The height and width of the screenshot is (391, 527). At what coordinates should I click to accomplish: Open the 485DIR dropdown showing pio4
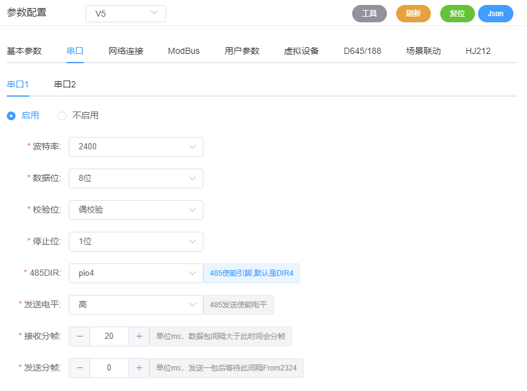click(136, 273)
